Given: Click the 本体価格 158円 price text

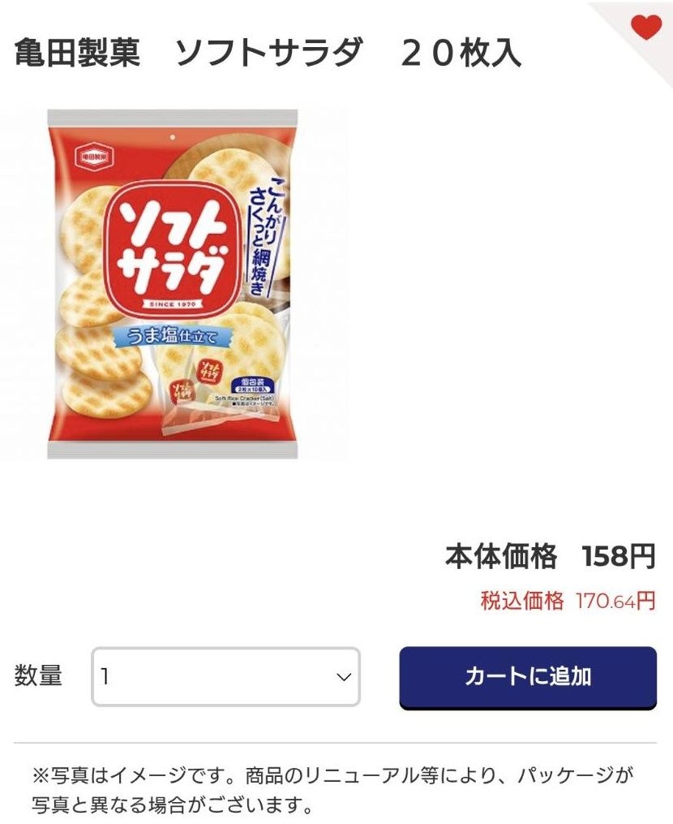Looking at the screenshot, I should (x=551, y=557).
